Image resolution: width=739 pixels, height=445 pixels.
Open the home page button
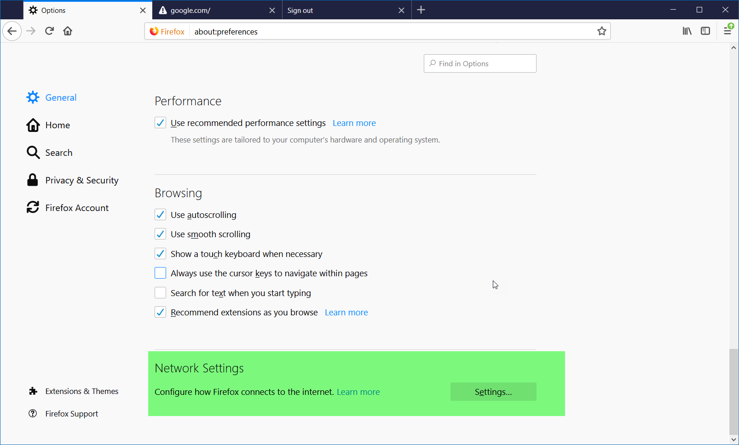coord(68,31)
